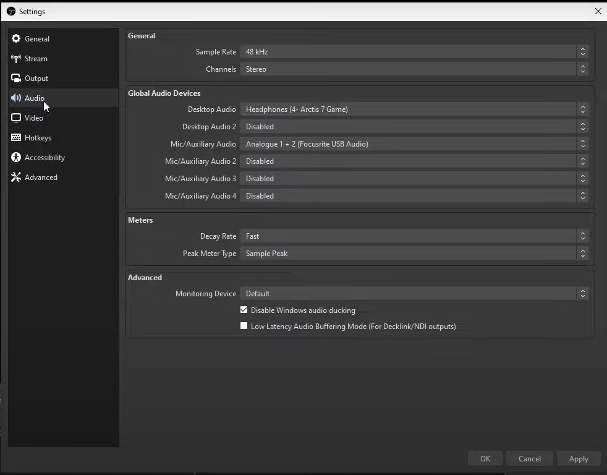Click the Output monitor icon in sidebar
Screen dimensions: 607x475
click(x=15, y=78)
